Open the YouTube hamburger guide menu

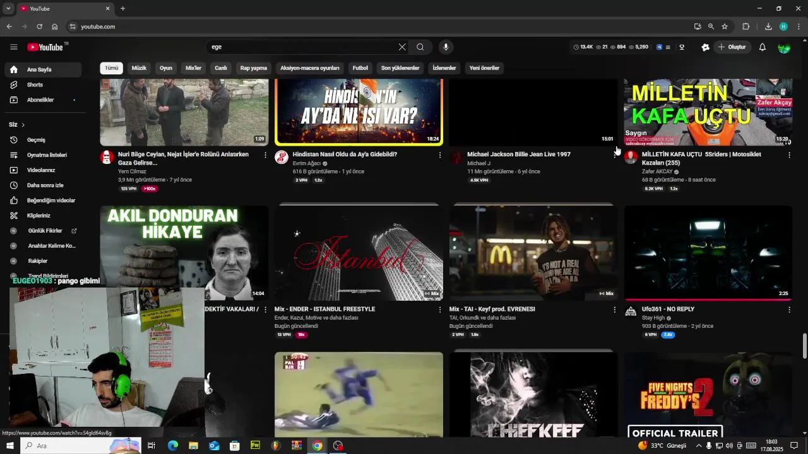[x=13, y=47]
